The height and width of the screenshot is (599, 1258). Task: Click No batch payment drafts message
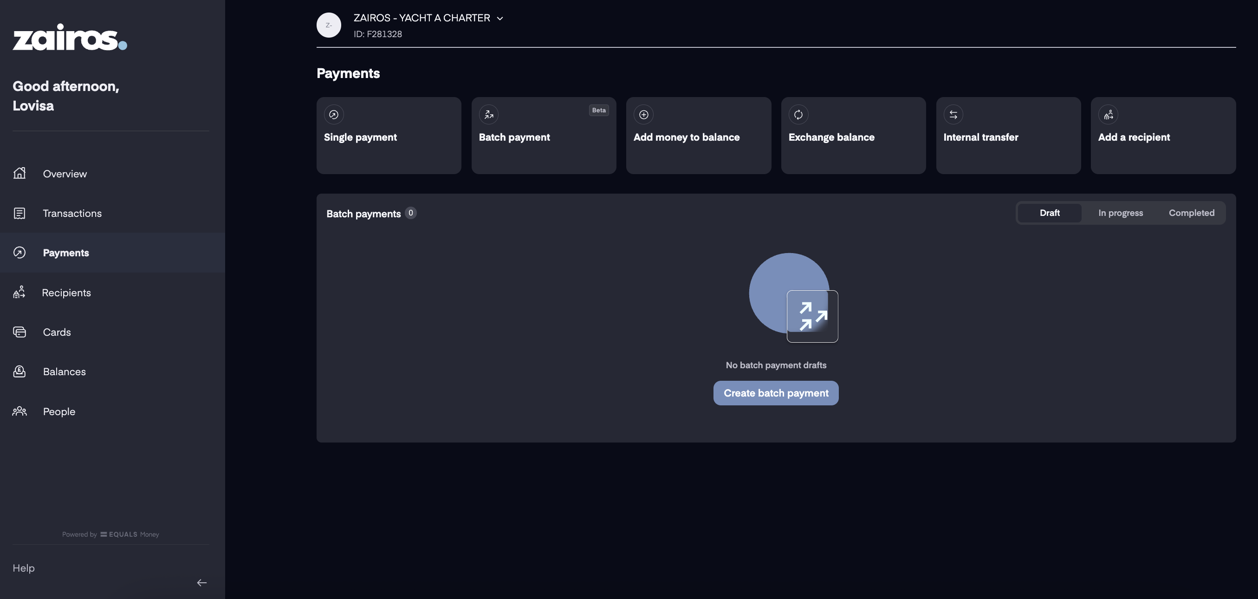(x=776, y=365)
